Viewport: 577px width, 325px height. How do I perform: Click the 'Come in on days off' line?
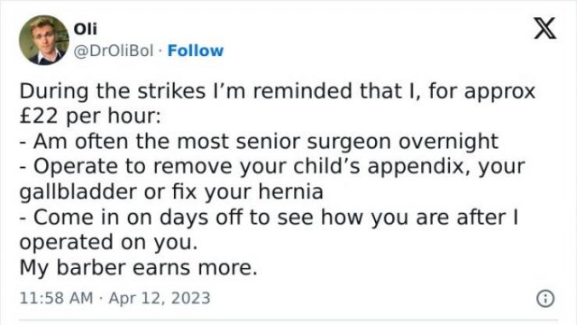(269, 218)
